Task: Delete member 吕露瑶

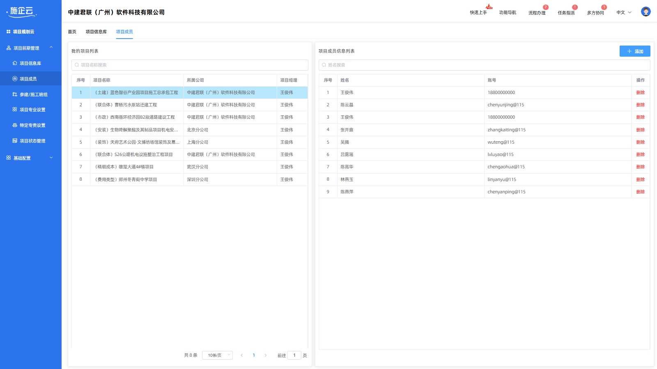Action: [641, 154]
